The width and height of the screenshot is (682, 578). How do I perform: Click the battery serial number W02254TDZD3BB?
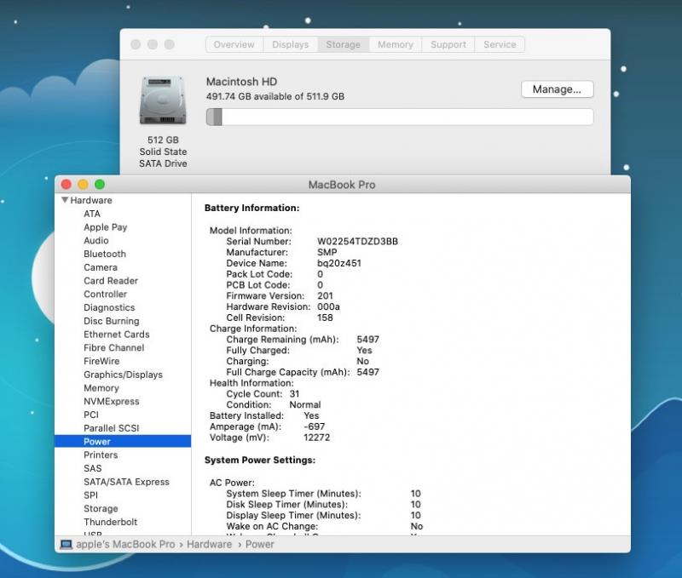click(357, 242)
